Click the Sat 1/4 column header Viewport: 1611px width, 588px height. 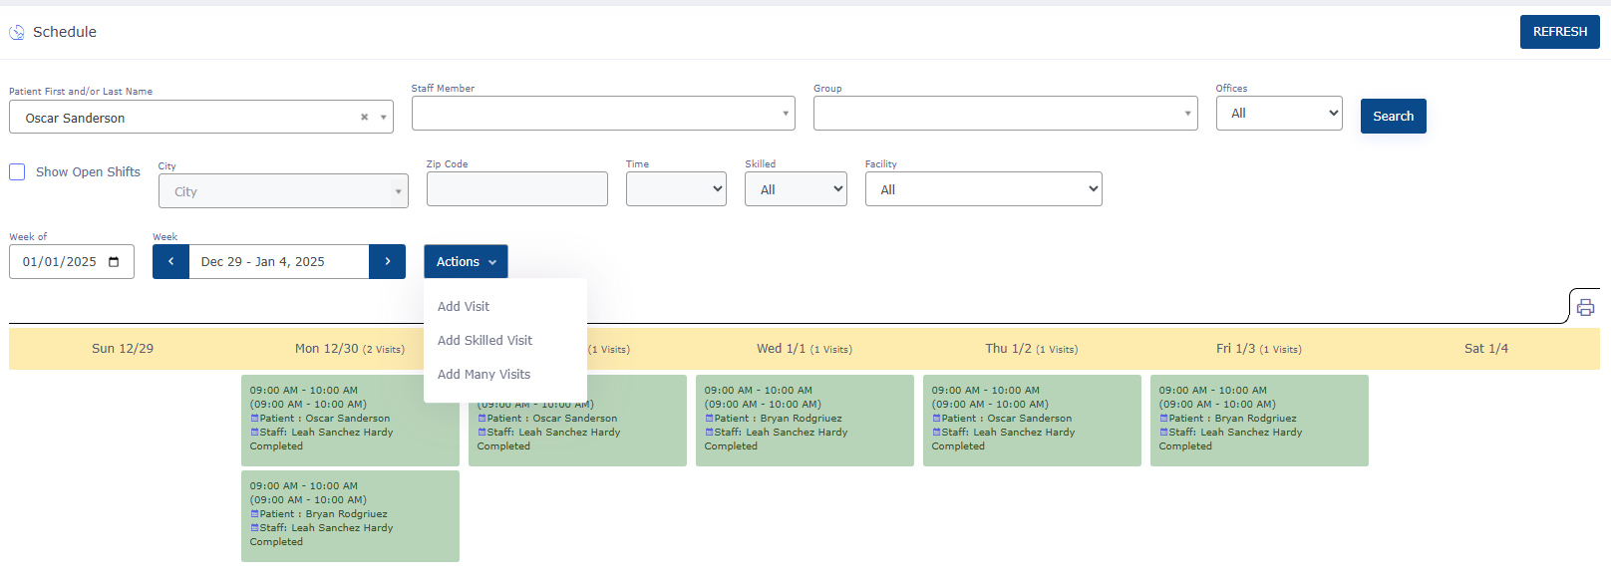point(1485,348)
